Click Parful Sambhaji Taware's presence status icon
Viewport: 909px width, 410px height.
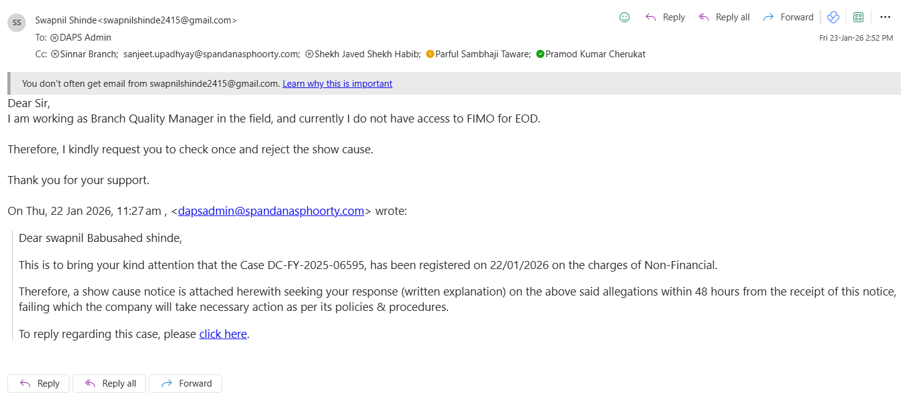click(430, 54)
